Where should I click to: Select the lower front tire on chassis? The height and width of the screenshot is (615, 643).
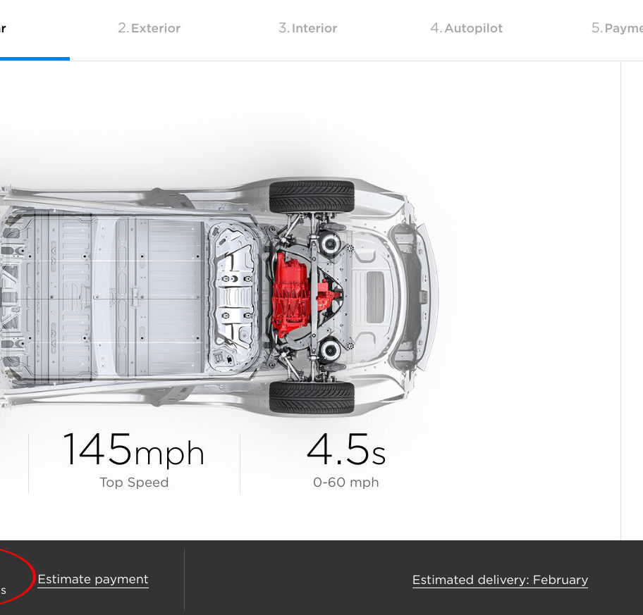click(312, 397)
